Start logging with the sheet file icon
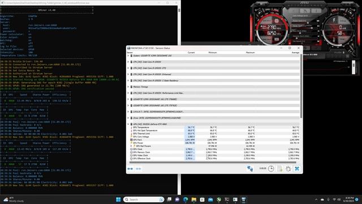The width and height of the screenshot is (362, 204). click(280, 168)
